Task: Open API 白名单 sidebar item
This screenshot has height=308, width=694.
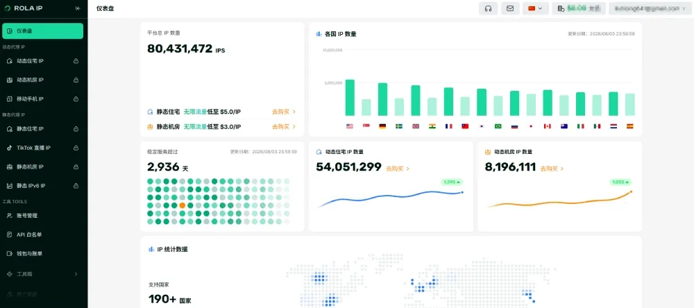Action: point(42,234)
